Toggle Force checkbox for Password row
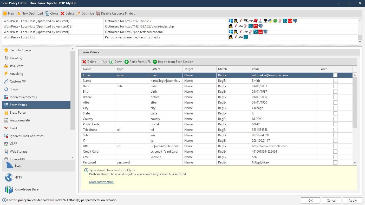Image resolution: width=365 pixels, height=205 pixels. (x=335, y=162)
